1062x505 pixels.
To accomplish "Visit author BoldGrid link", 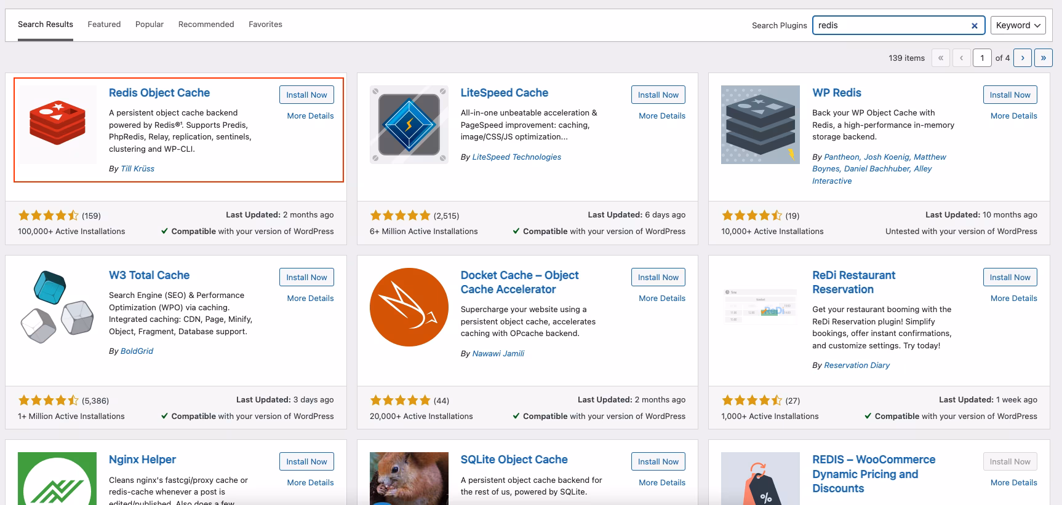I will tap(137, 351).
